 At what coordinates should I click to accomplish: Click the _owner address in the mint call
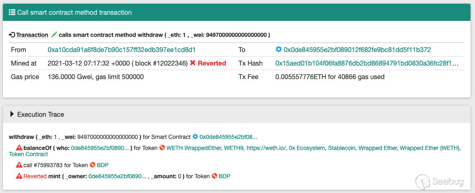[x=117, y=176]
